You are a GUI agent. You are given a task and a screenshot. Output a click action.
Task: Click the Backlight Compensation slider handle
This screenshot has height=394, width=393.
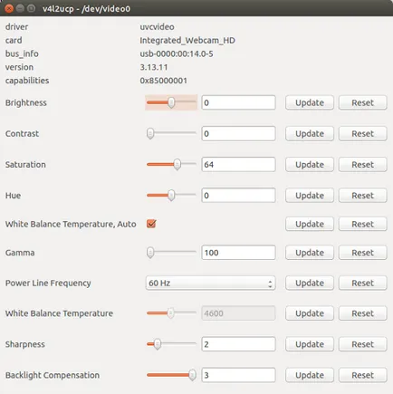pyautogui.click(x=192, y=375)
